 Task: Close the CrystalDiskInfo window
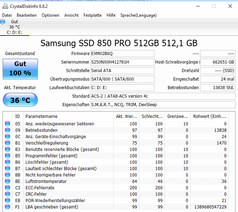pos(230,6)
